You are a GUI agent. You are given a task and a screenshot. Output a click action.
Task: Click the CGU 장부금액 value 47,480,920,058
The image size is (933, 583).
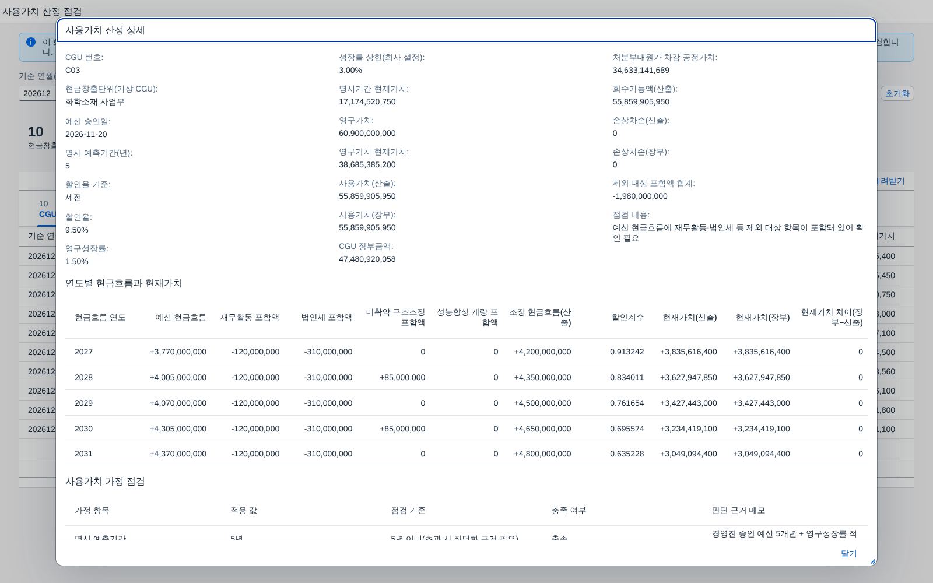point(367,259)
